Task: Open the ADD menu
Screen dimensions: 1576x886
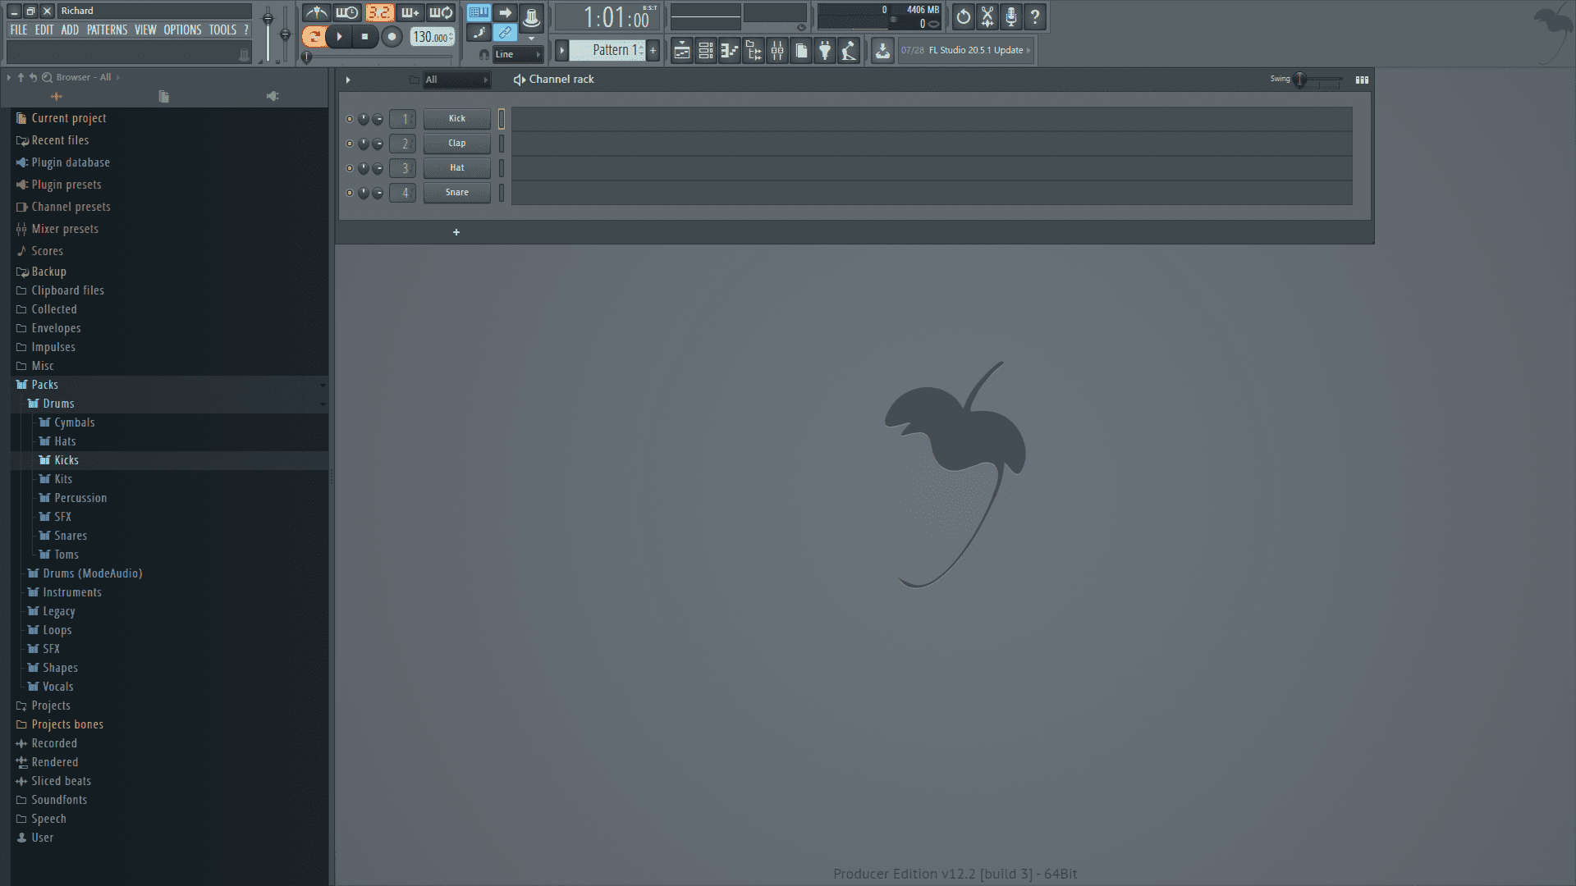Action: pyautogui.click(x=70, y=30)
